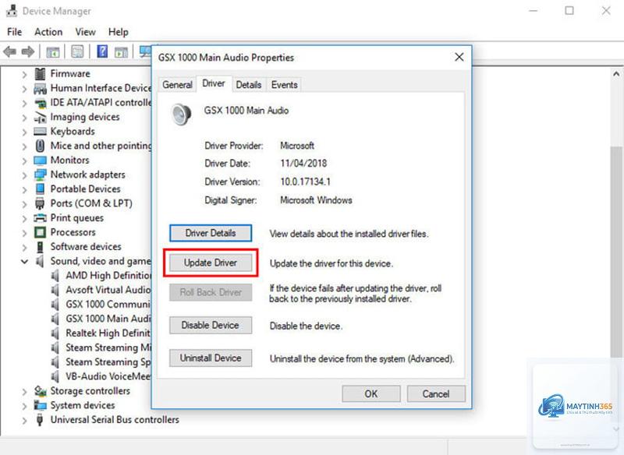Switch to the Details tab
The image size is (624, 455).
(249, 85)
